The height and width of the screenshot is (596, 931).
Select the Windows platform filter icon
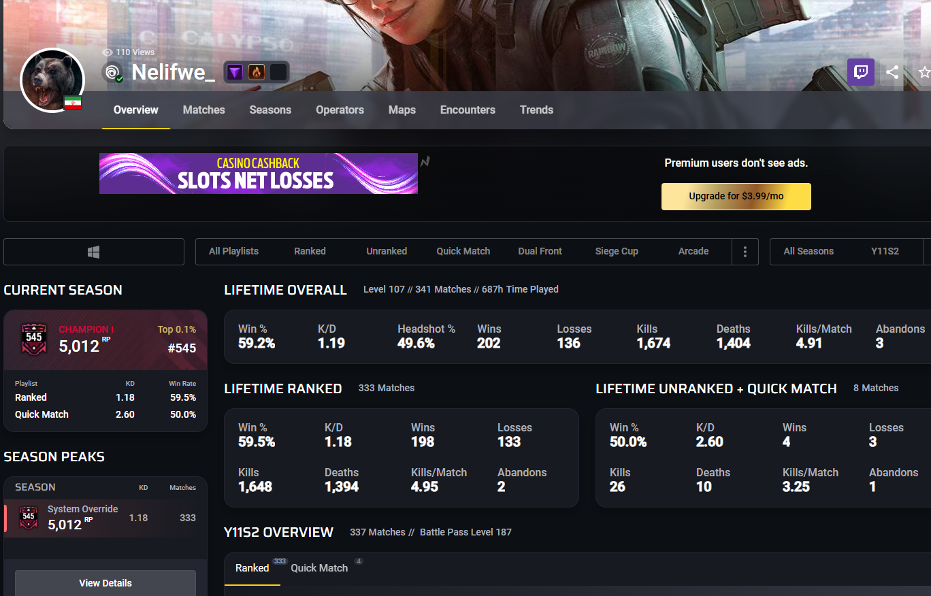pyautogui.click(x=94, y=252)
